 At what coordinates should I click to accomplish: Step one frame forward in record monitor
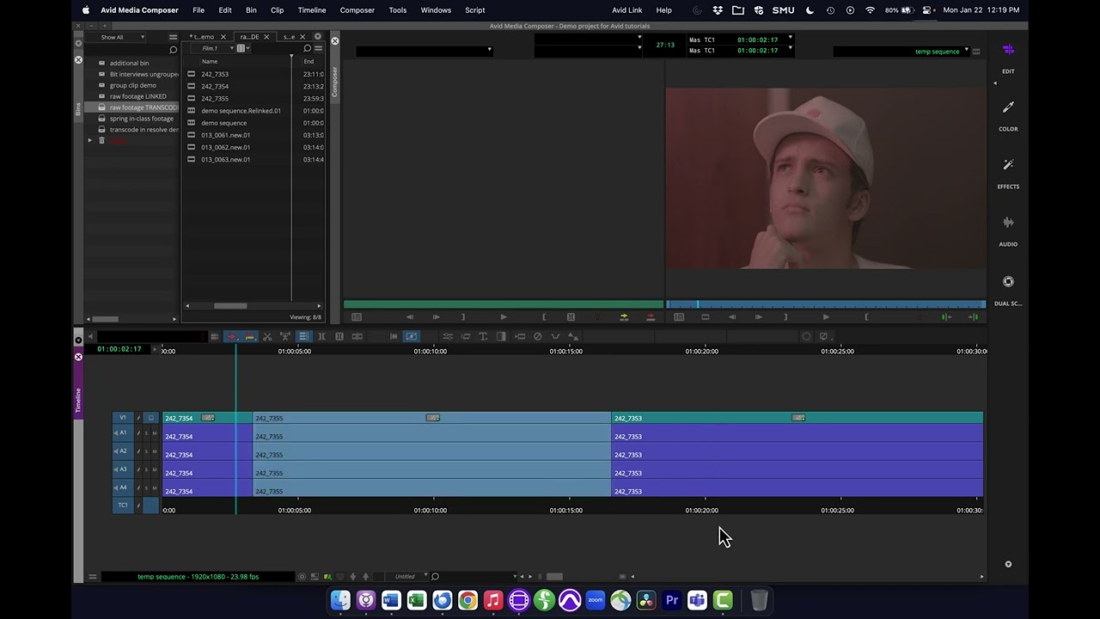tap(759, 317)
